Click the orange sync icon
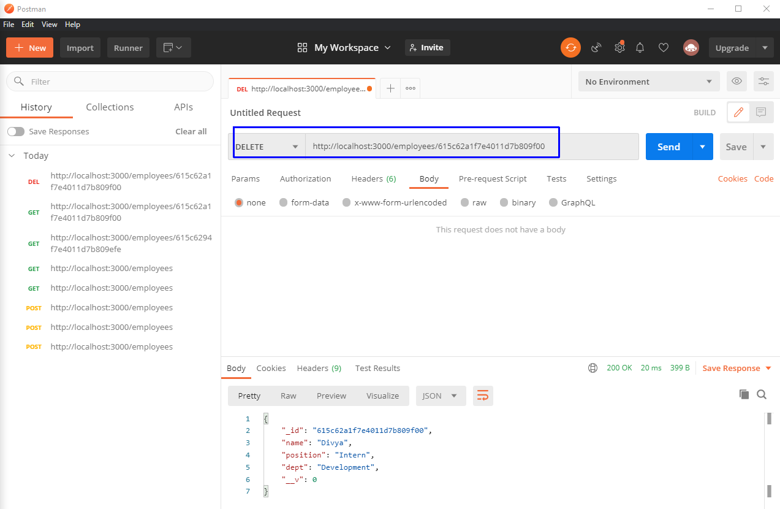 tap(570, 48)
